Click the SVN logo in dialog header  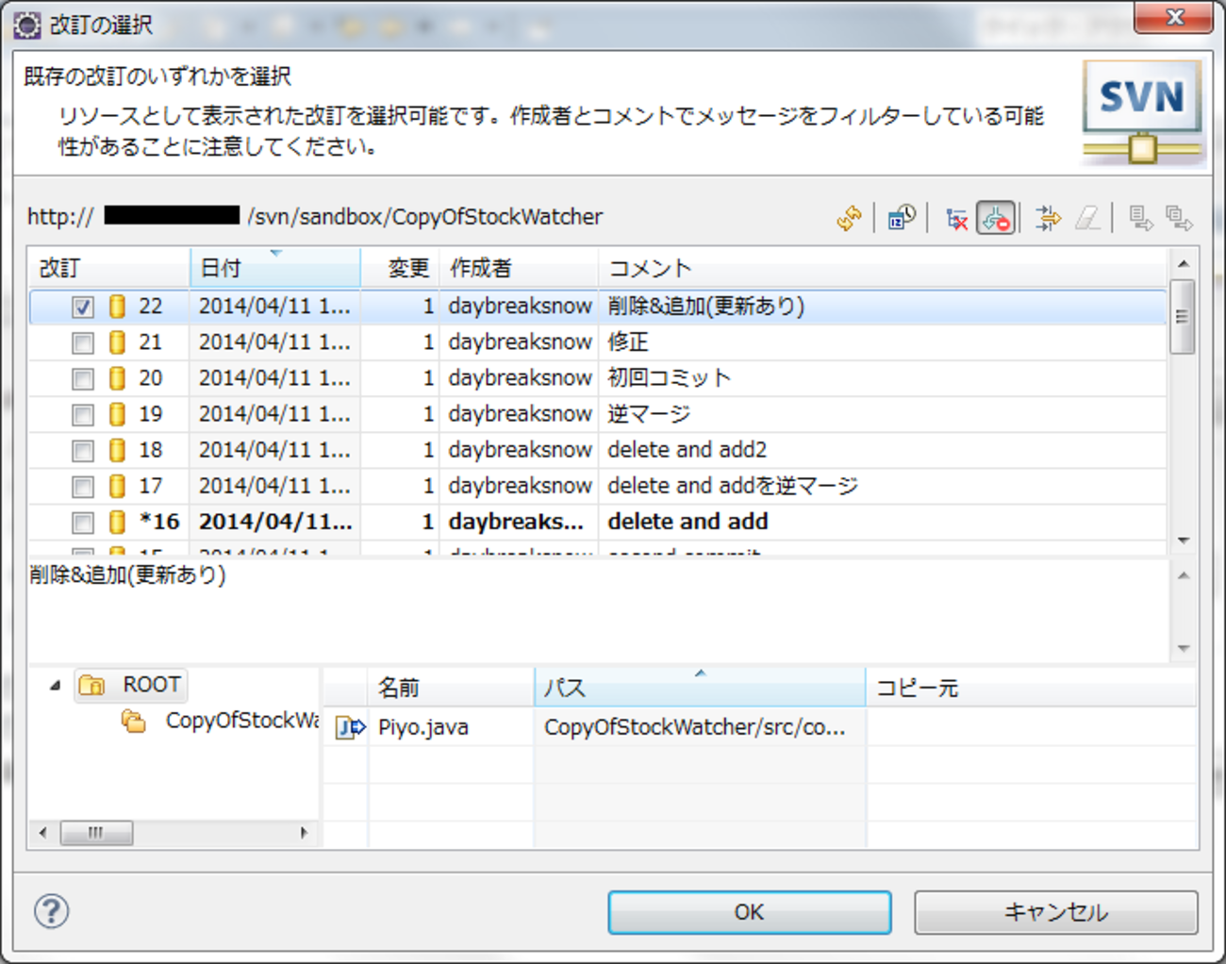click(1142, 112)
